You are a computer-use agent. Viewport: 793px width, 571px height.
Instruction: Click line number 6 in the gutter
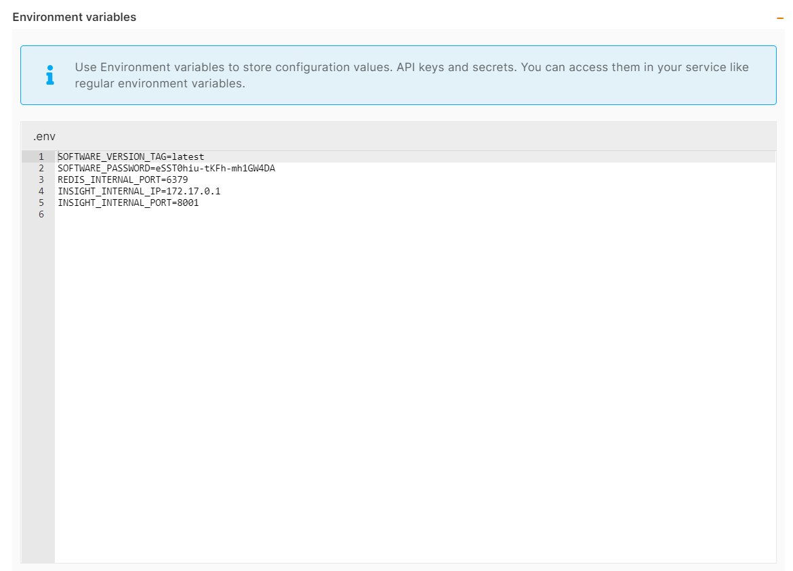pyautogui.click(x=41, y=214)
